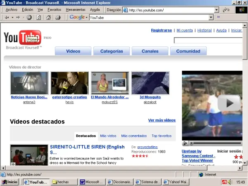The image size is (248, 186).
Task: Open the Herramientas menu
Action: coord(76,10)
